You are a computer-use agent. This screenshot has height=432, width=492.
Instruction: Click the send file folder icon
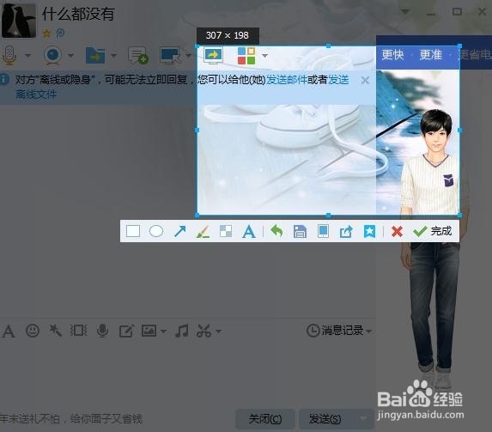95,55
